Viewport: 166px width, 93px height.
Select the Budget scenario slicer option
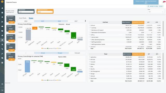[60, 53]
